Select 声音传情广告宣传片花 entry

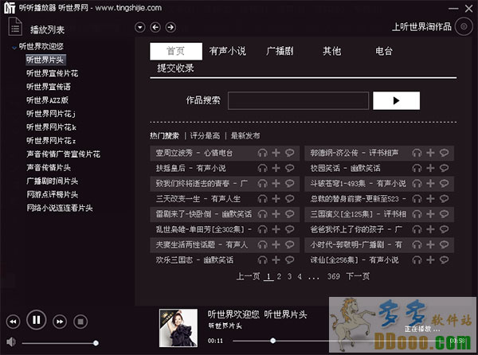pyautogui.click(x=64, y=154)
